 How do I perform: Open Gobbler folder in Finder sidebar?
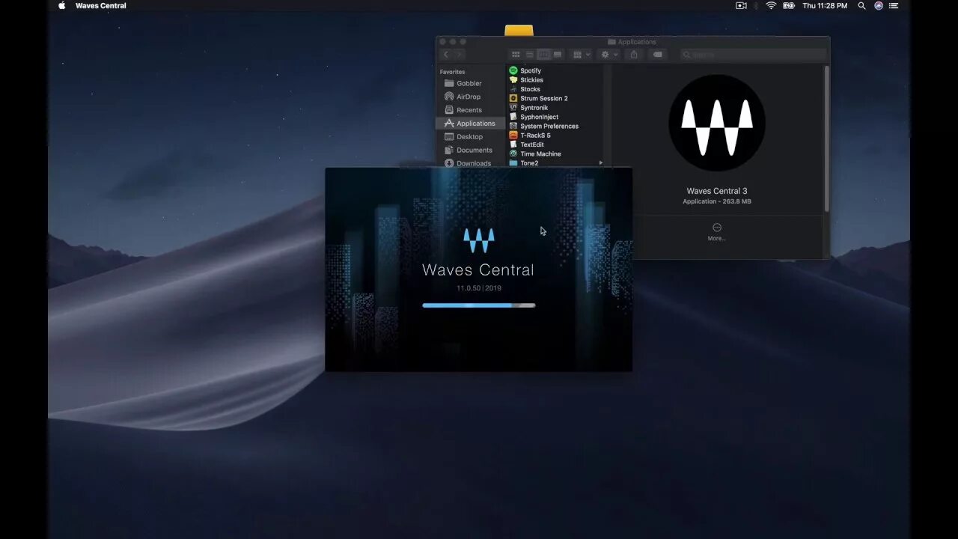coord(469,83)
